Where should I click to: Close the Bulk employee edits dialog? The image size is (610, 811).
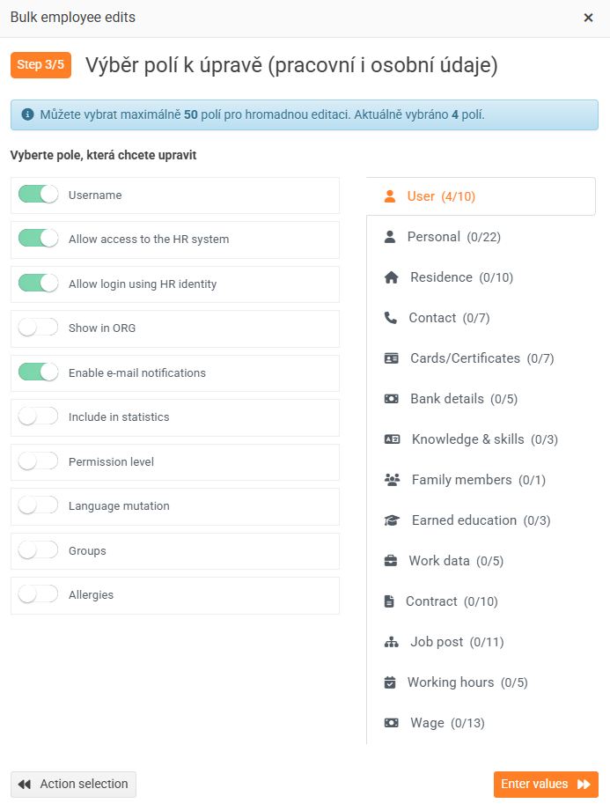[x=588, y=18]
